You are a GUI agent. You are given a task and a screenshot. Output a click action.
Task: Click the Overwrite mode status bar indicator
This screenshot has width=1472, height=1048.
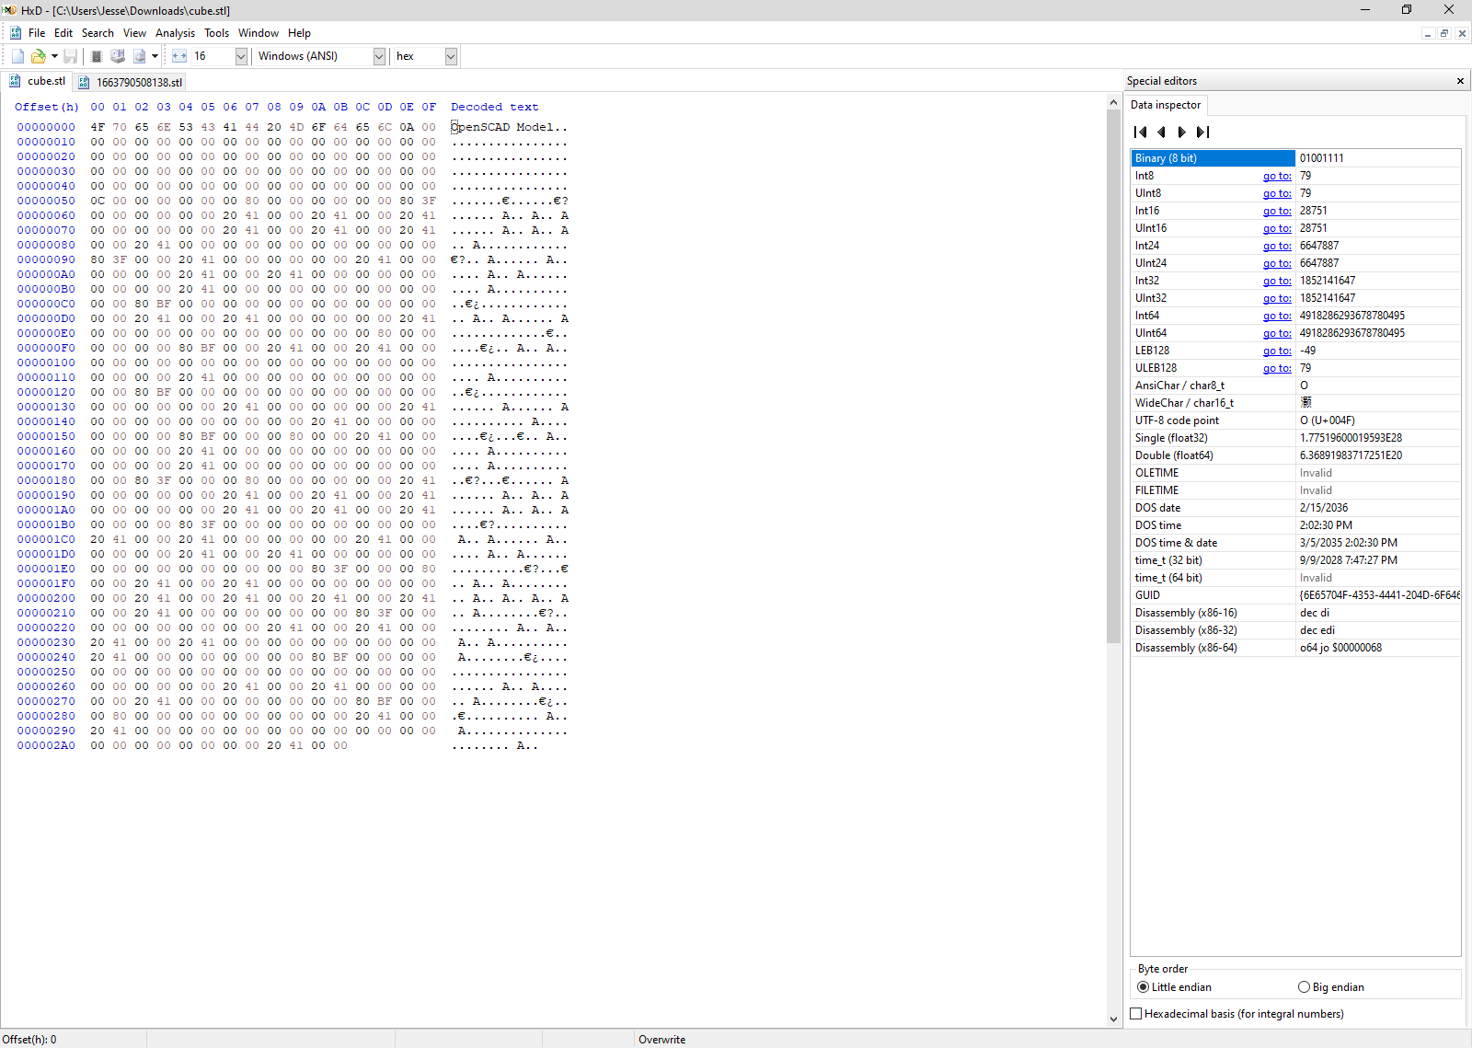[662, 1040]
